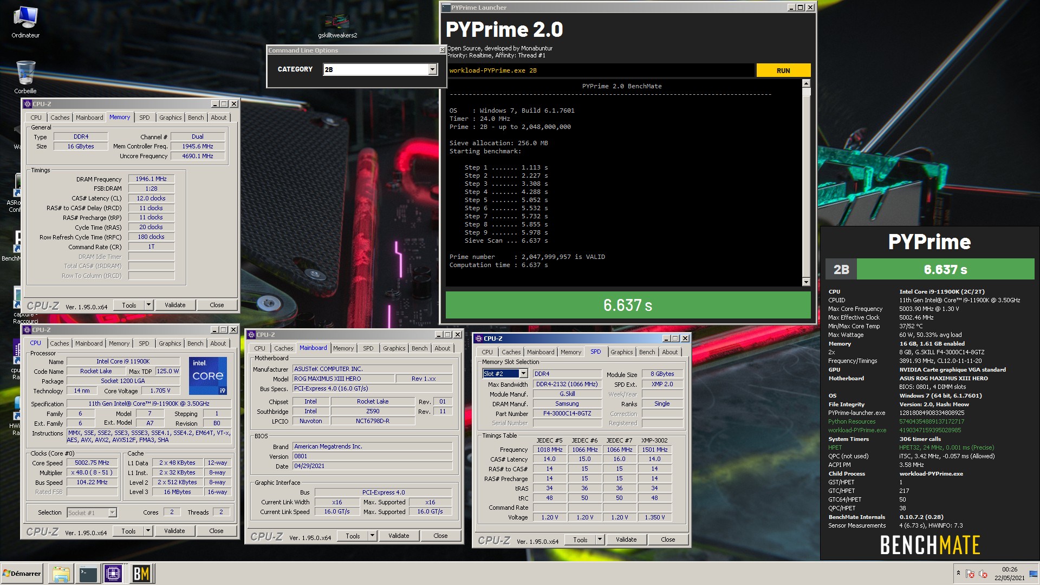The width and height of the screenshot is (1040, 585).
Task: Click the green HPET32 24 MHz timer line
Action: coord(947,447)
